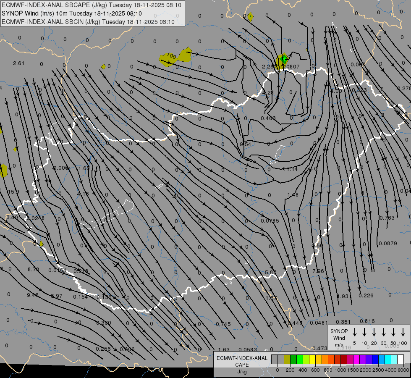Pick the white swatch at 6000 J/kg
Screen dimensions: 411x378
400,359
